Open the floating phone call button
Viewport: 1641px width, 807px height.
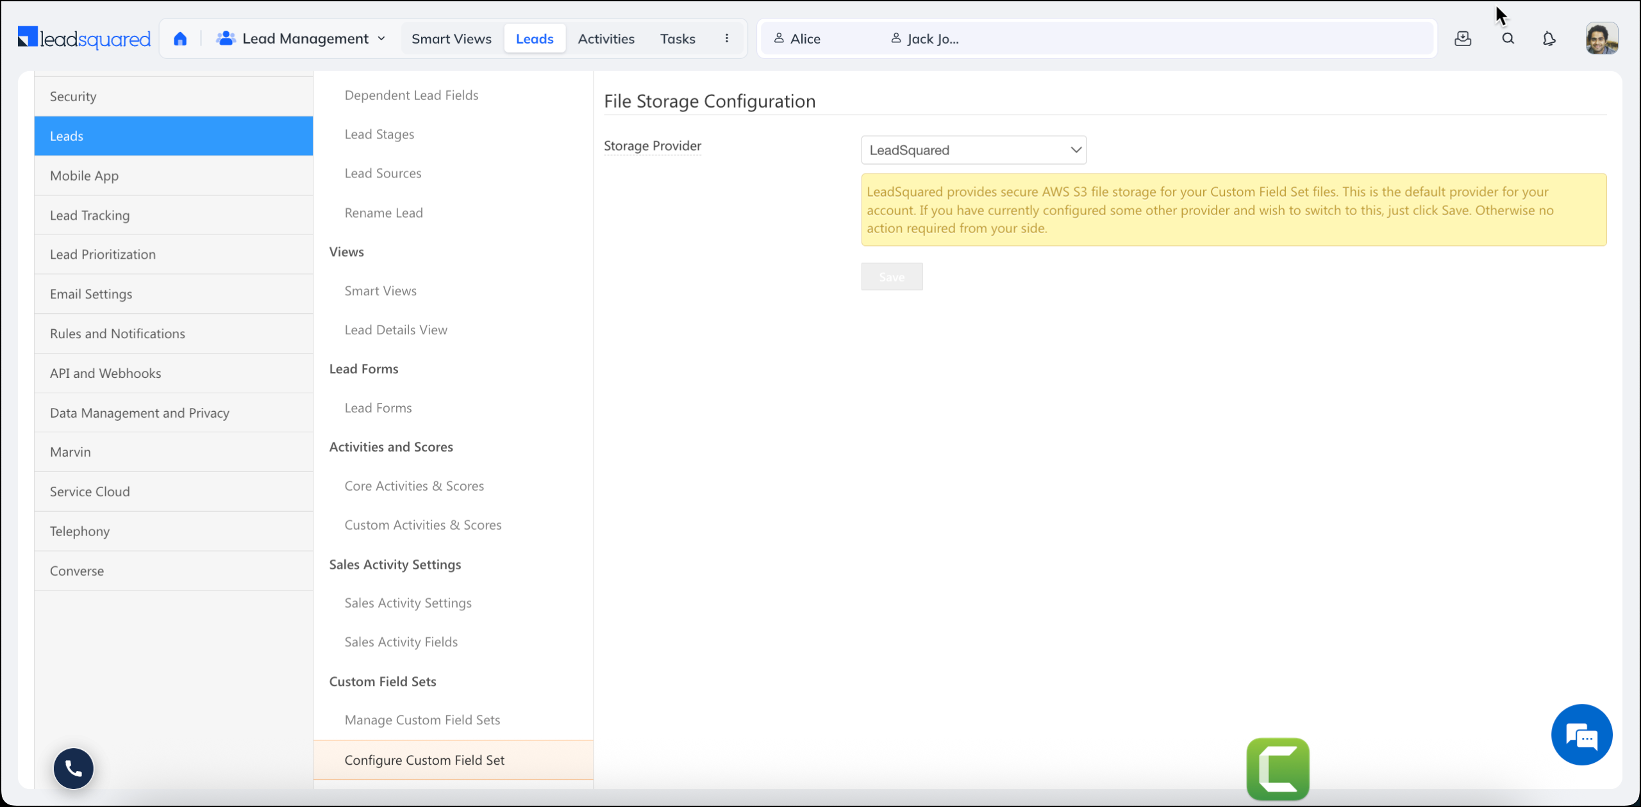pyautogui.click(x=73, y=767)
